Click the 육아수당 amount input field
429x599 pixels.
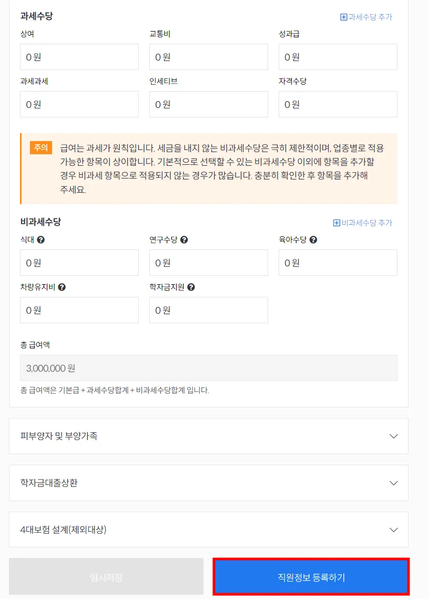point(338,263)
